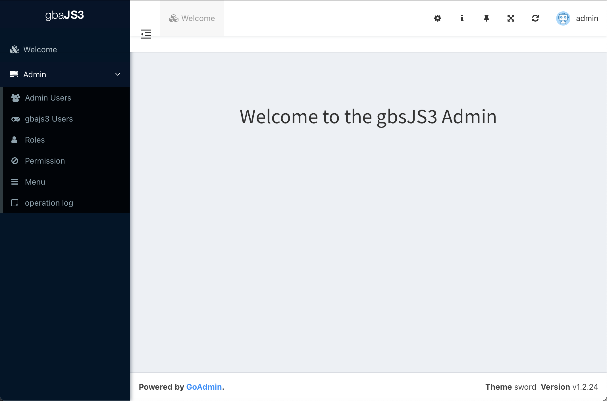Open the operation log entry
The image size is (607, 401).
(49, 203)
